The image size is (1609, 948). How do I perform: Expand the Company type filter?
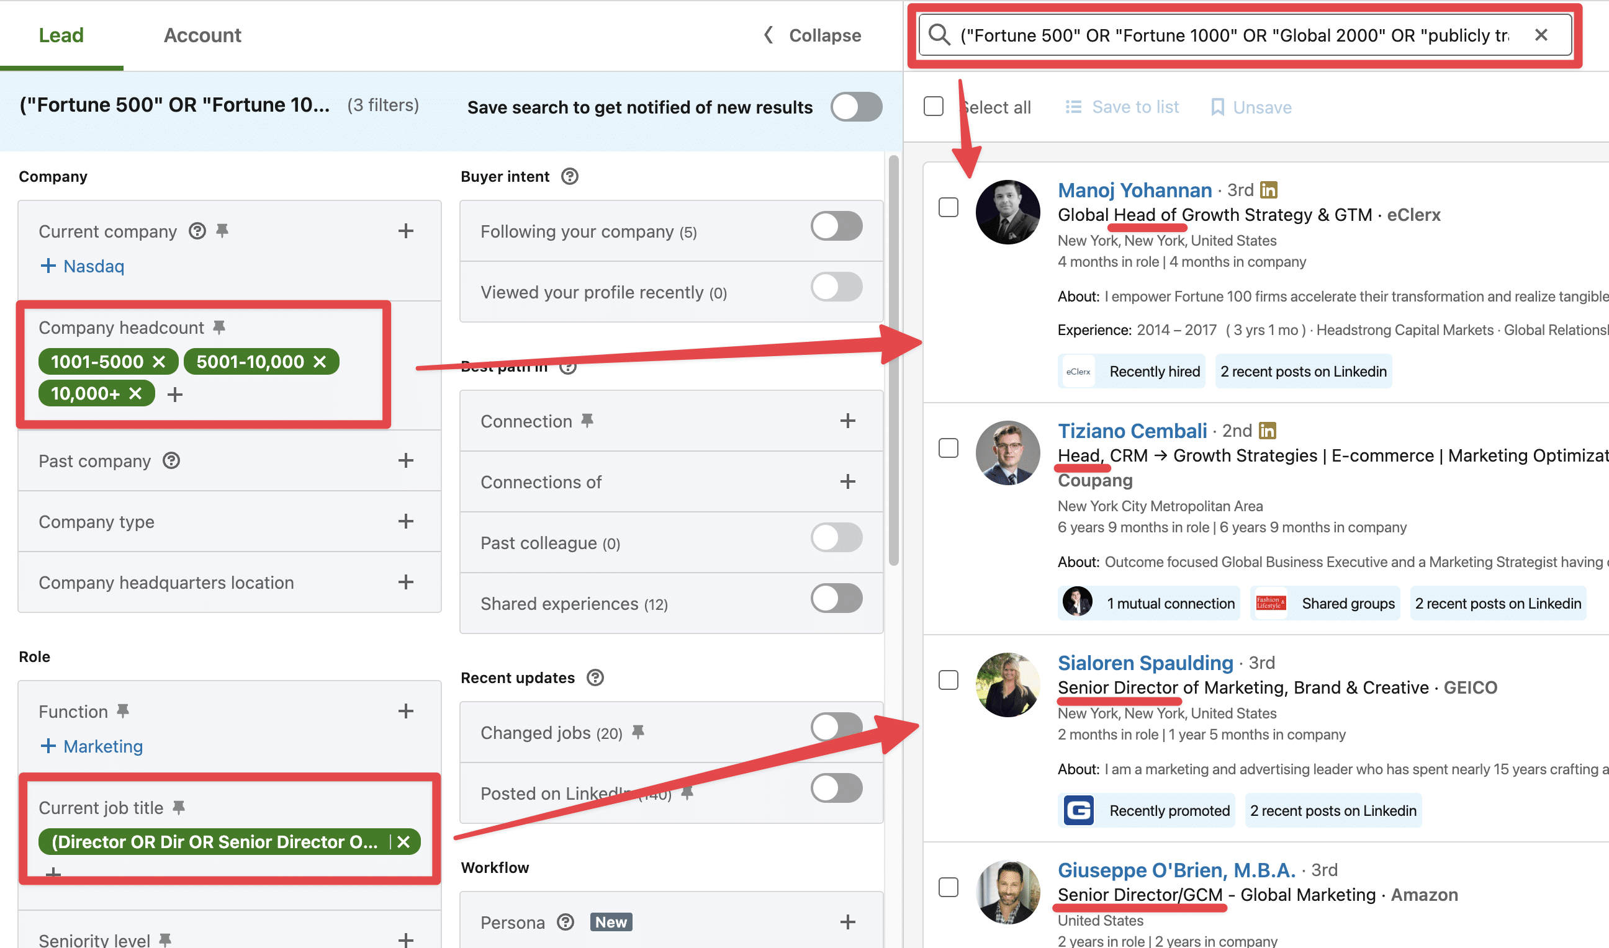coord(405,521)
